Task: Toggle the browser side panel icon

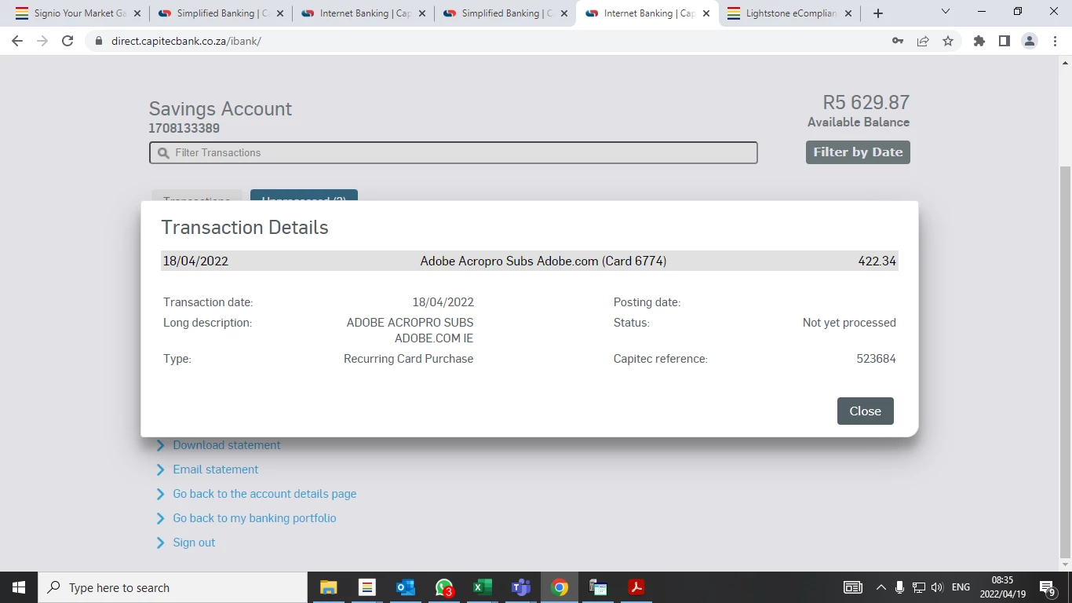Action: [x=1005, y=41]
